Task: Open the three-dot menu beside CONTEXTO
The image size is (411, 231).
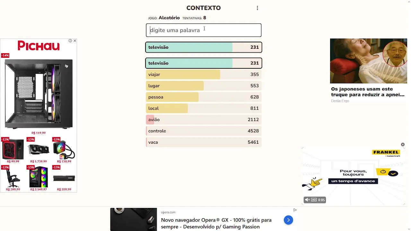Action: 257,8
